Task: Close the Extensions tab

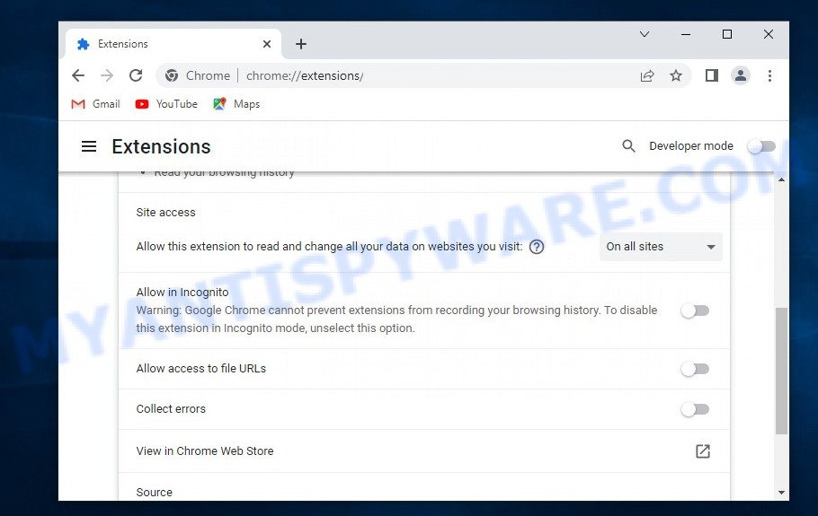Action: coord(267,44)
